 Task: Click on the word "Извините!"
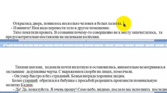coord(22,28)
